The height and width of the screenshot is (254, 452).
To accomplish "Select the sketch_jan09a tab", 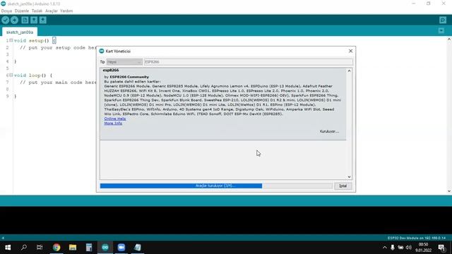I will (20, 32).
